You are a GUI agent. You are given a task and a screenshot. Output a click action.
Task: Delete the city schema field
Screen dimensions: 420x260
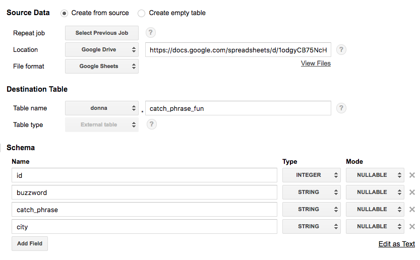point(412,227)
